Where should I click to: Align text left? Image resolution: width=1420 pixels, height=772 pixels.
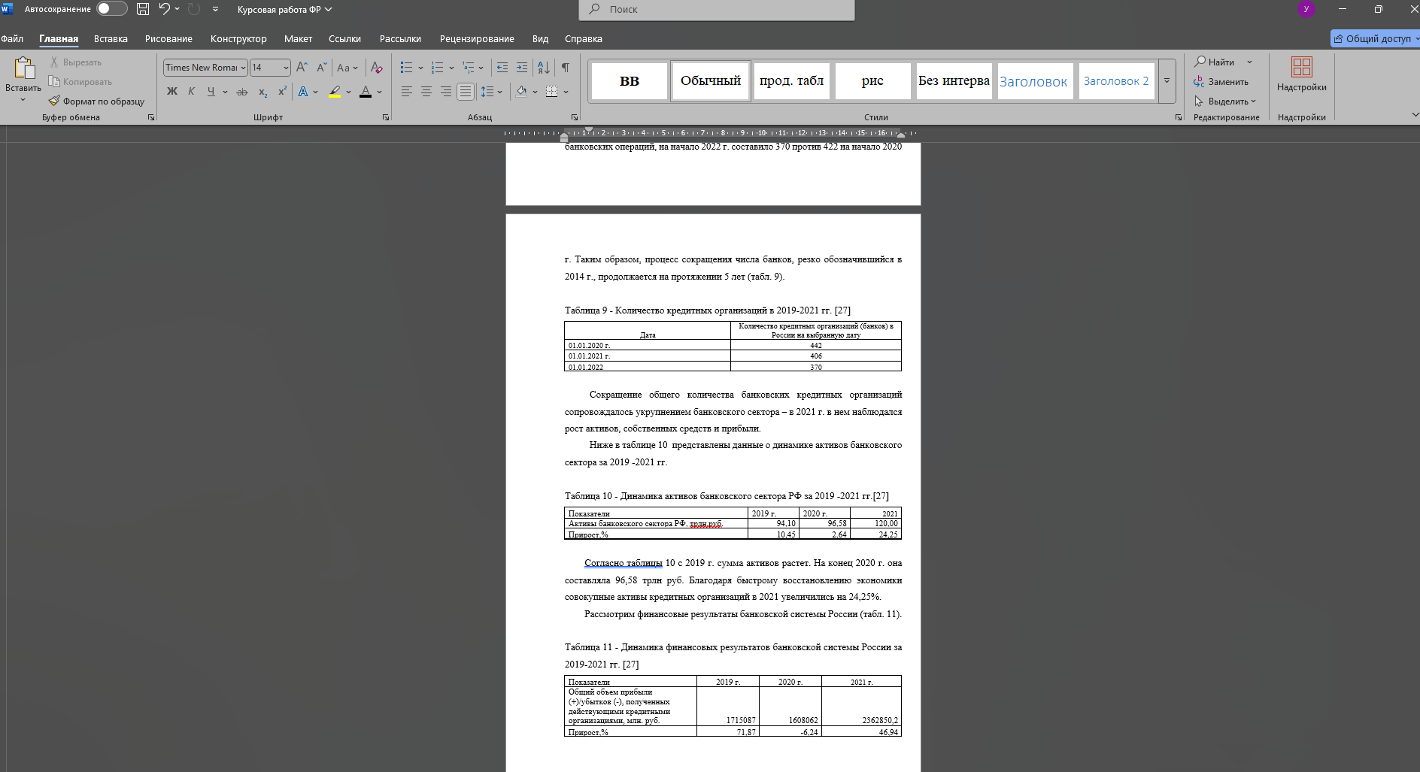pyautogui.click(x=407, y=92)
